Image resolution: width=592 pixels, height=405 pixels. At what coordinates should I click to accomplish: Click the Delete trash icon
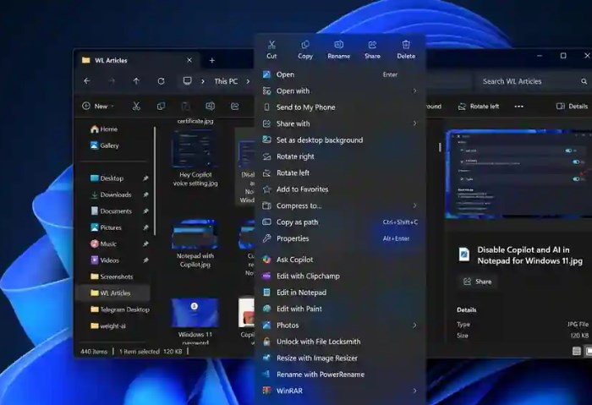[406, 48]
